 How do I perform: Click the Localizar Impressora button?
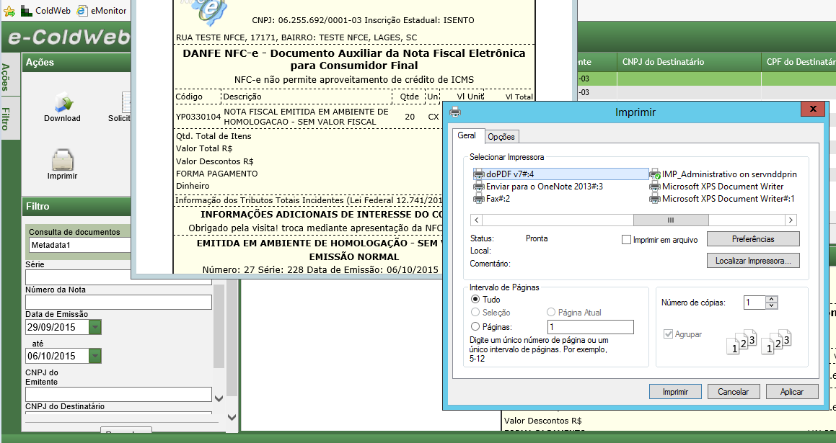point(753,261)
